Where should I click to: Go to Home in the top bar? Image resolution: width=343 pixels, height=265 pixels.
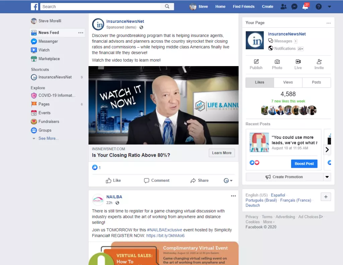(x=220, y=7)
